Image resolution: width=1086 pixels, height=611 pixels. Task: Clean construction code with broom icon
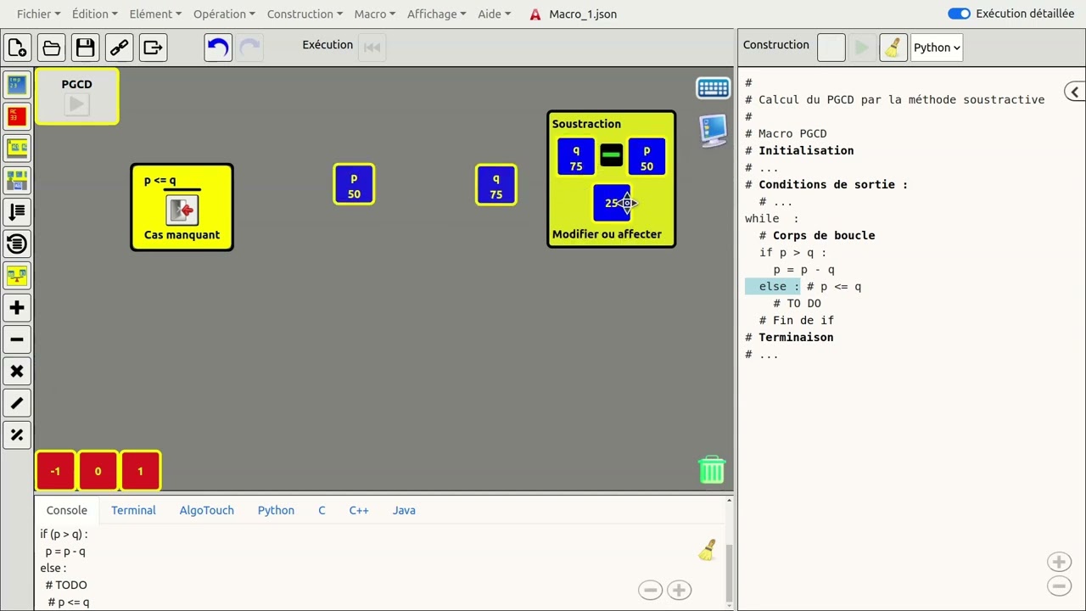(x=893, y=48)
